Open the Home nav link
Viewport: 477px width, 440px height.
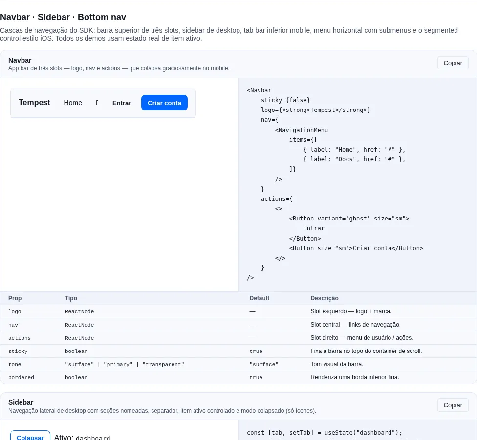coord(73,103)
